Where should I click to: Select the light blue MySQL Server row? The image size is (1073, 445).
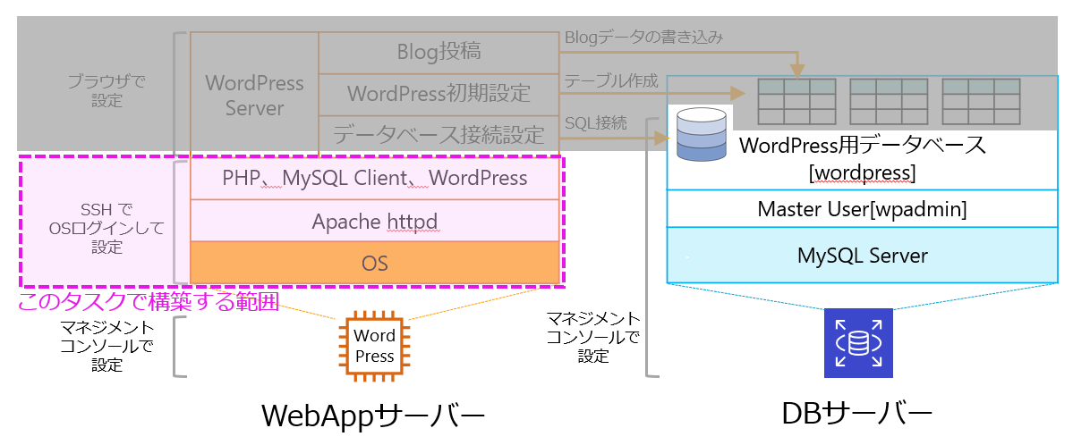tap(862, 256)
